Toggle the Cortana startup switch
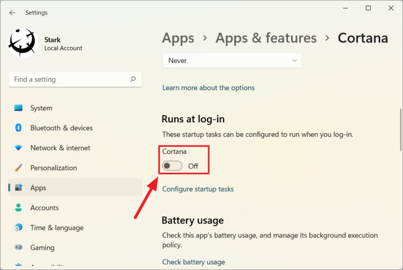 172,166
